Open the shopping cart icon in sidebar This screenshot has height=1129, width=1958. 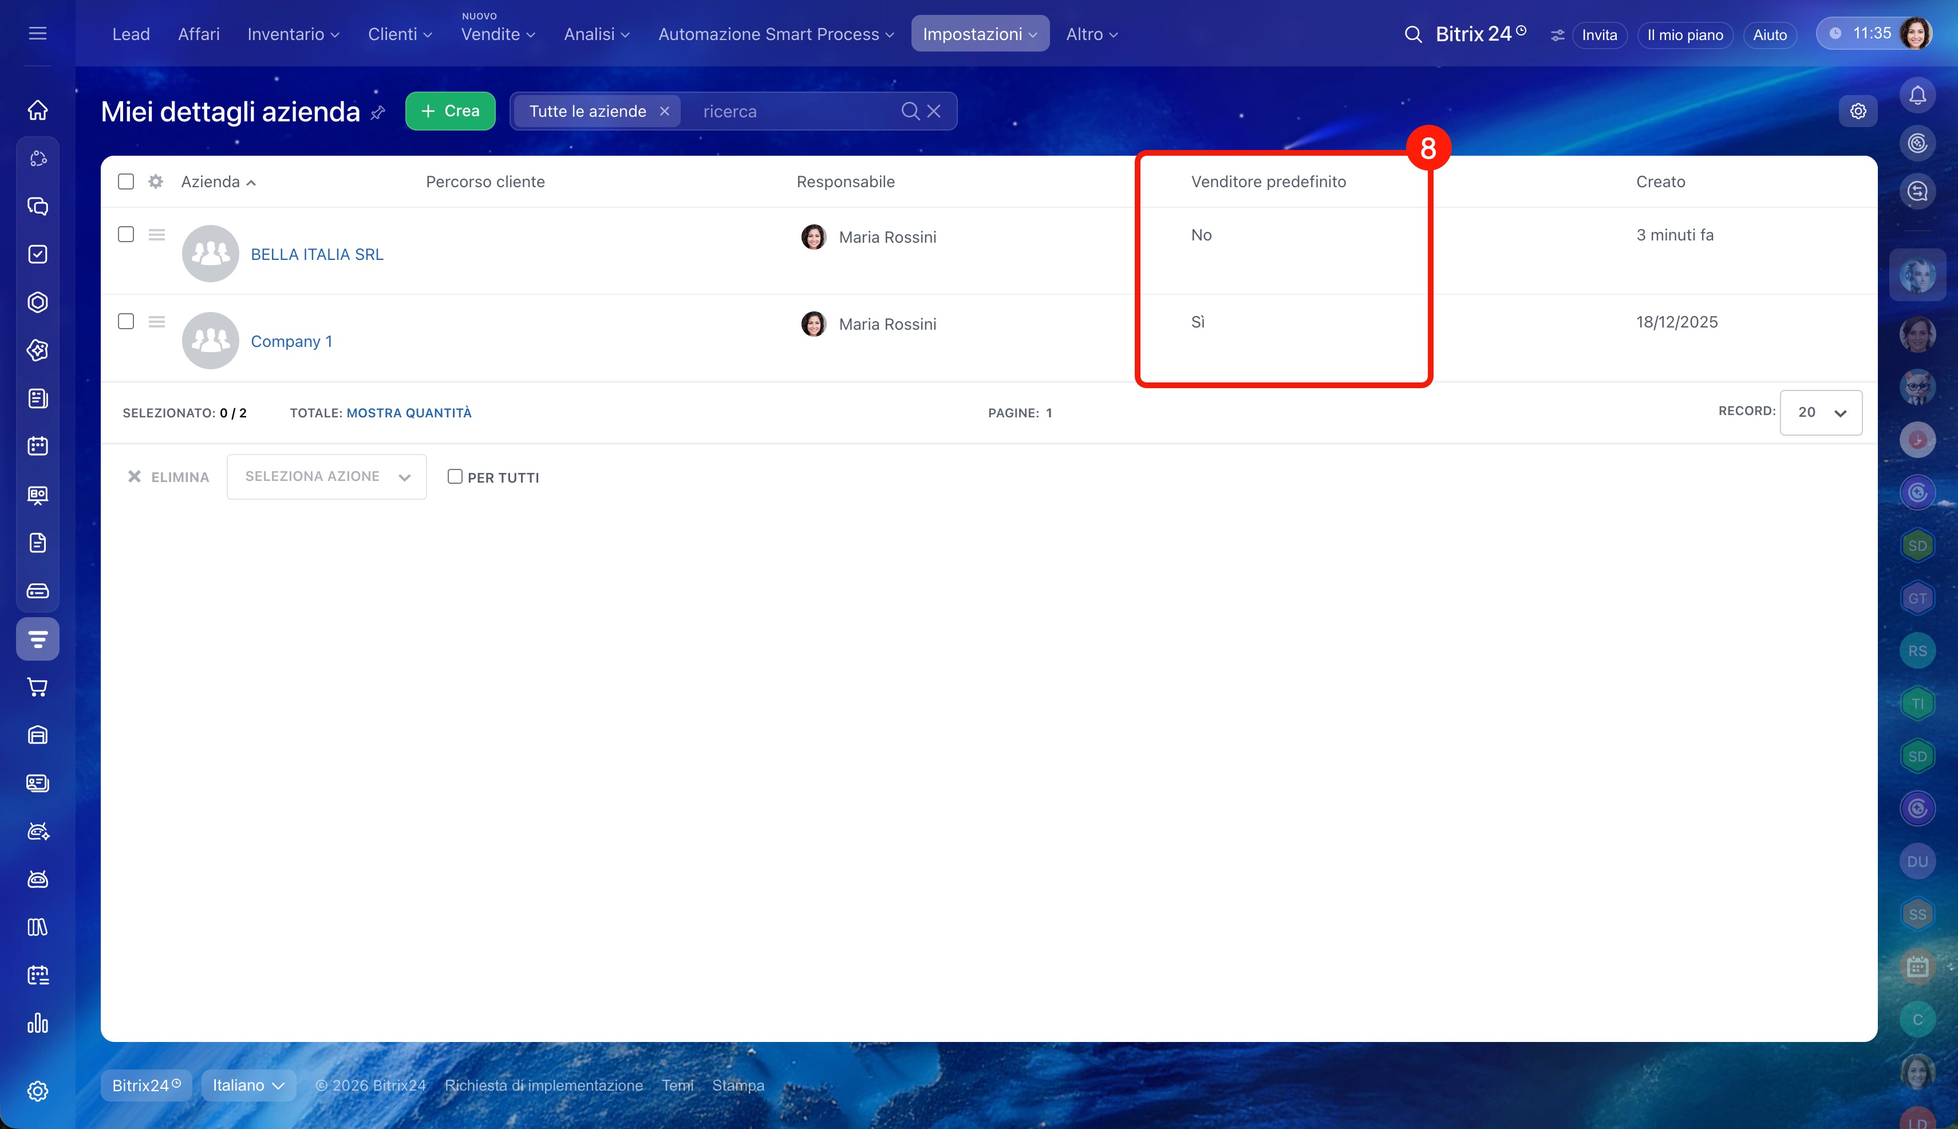[x=37, y=687]
